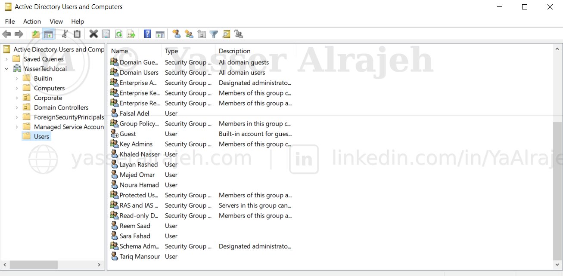This screenshot has height=276, width=563.
Task: Click the Find objects icon
Action: [x=226, y=34]
